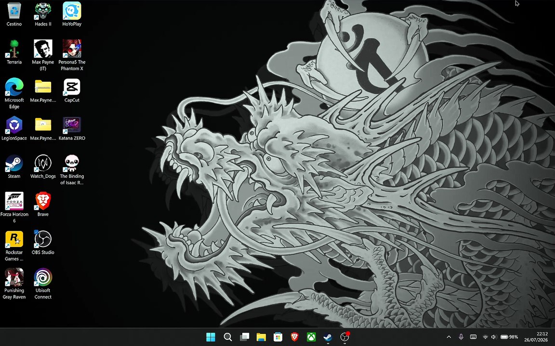Select the zipped Max.Payne folder icon

[43, 90]
